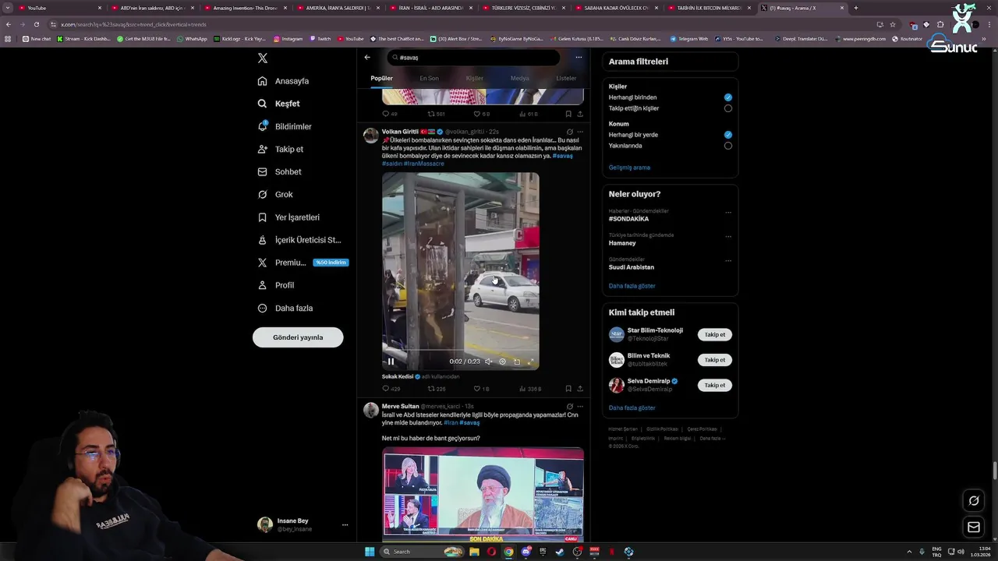Switch to the YouTube browser tab

[x=59, y=8]
